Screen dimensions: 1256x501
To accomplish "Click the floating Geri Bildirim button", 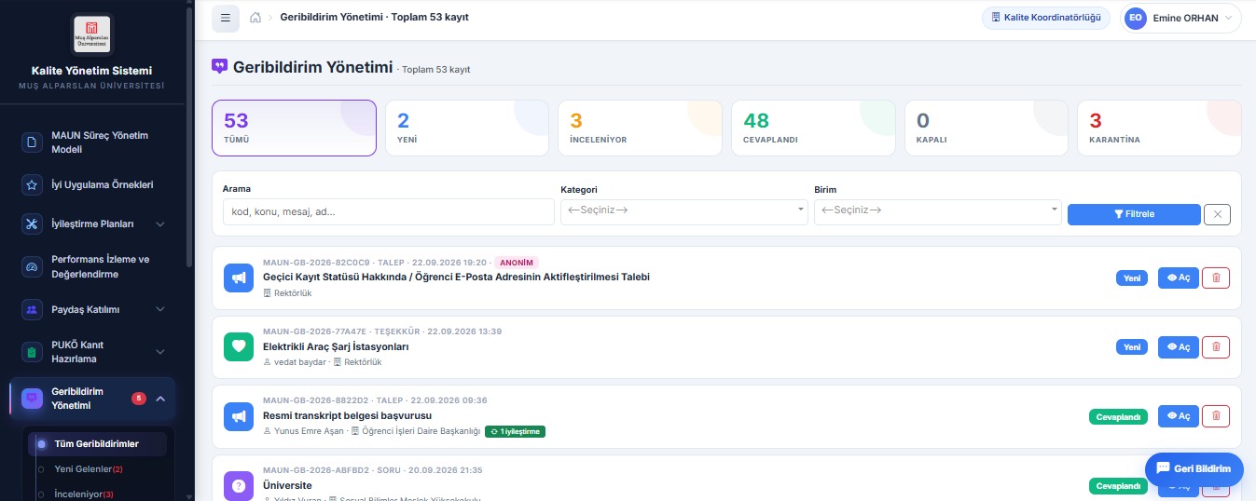I will click(x=1194, y=468).
